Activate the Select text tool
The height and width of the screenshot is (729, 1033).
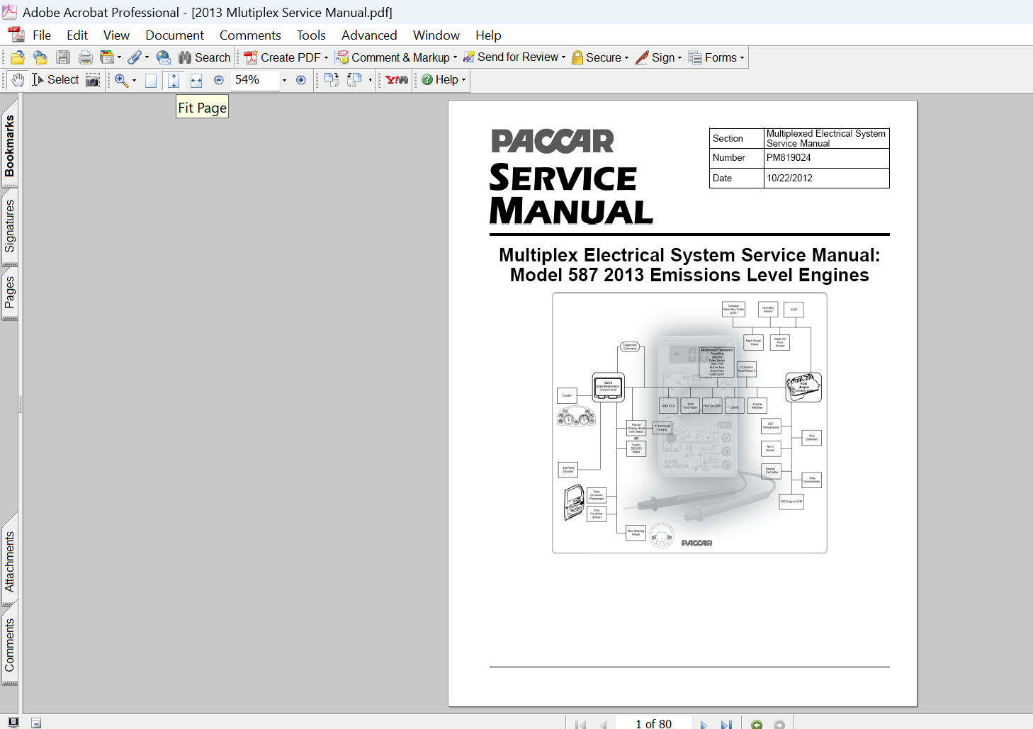(55, 80)
